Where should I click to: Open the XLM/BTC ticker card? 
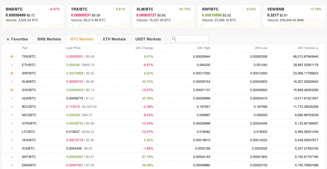pyautogui.click(x=163, y=17)
